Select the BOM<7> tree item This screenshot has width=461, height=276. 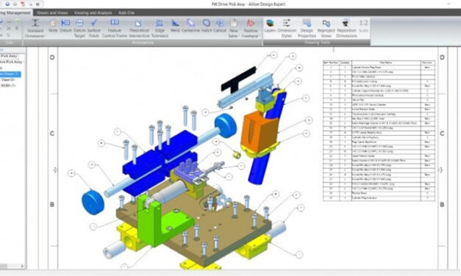click(x=8, y=85)
